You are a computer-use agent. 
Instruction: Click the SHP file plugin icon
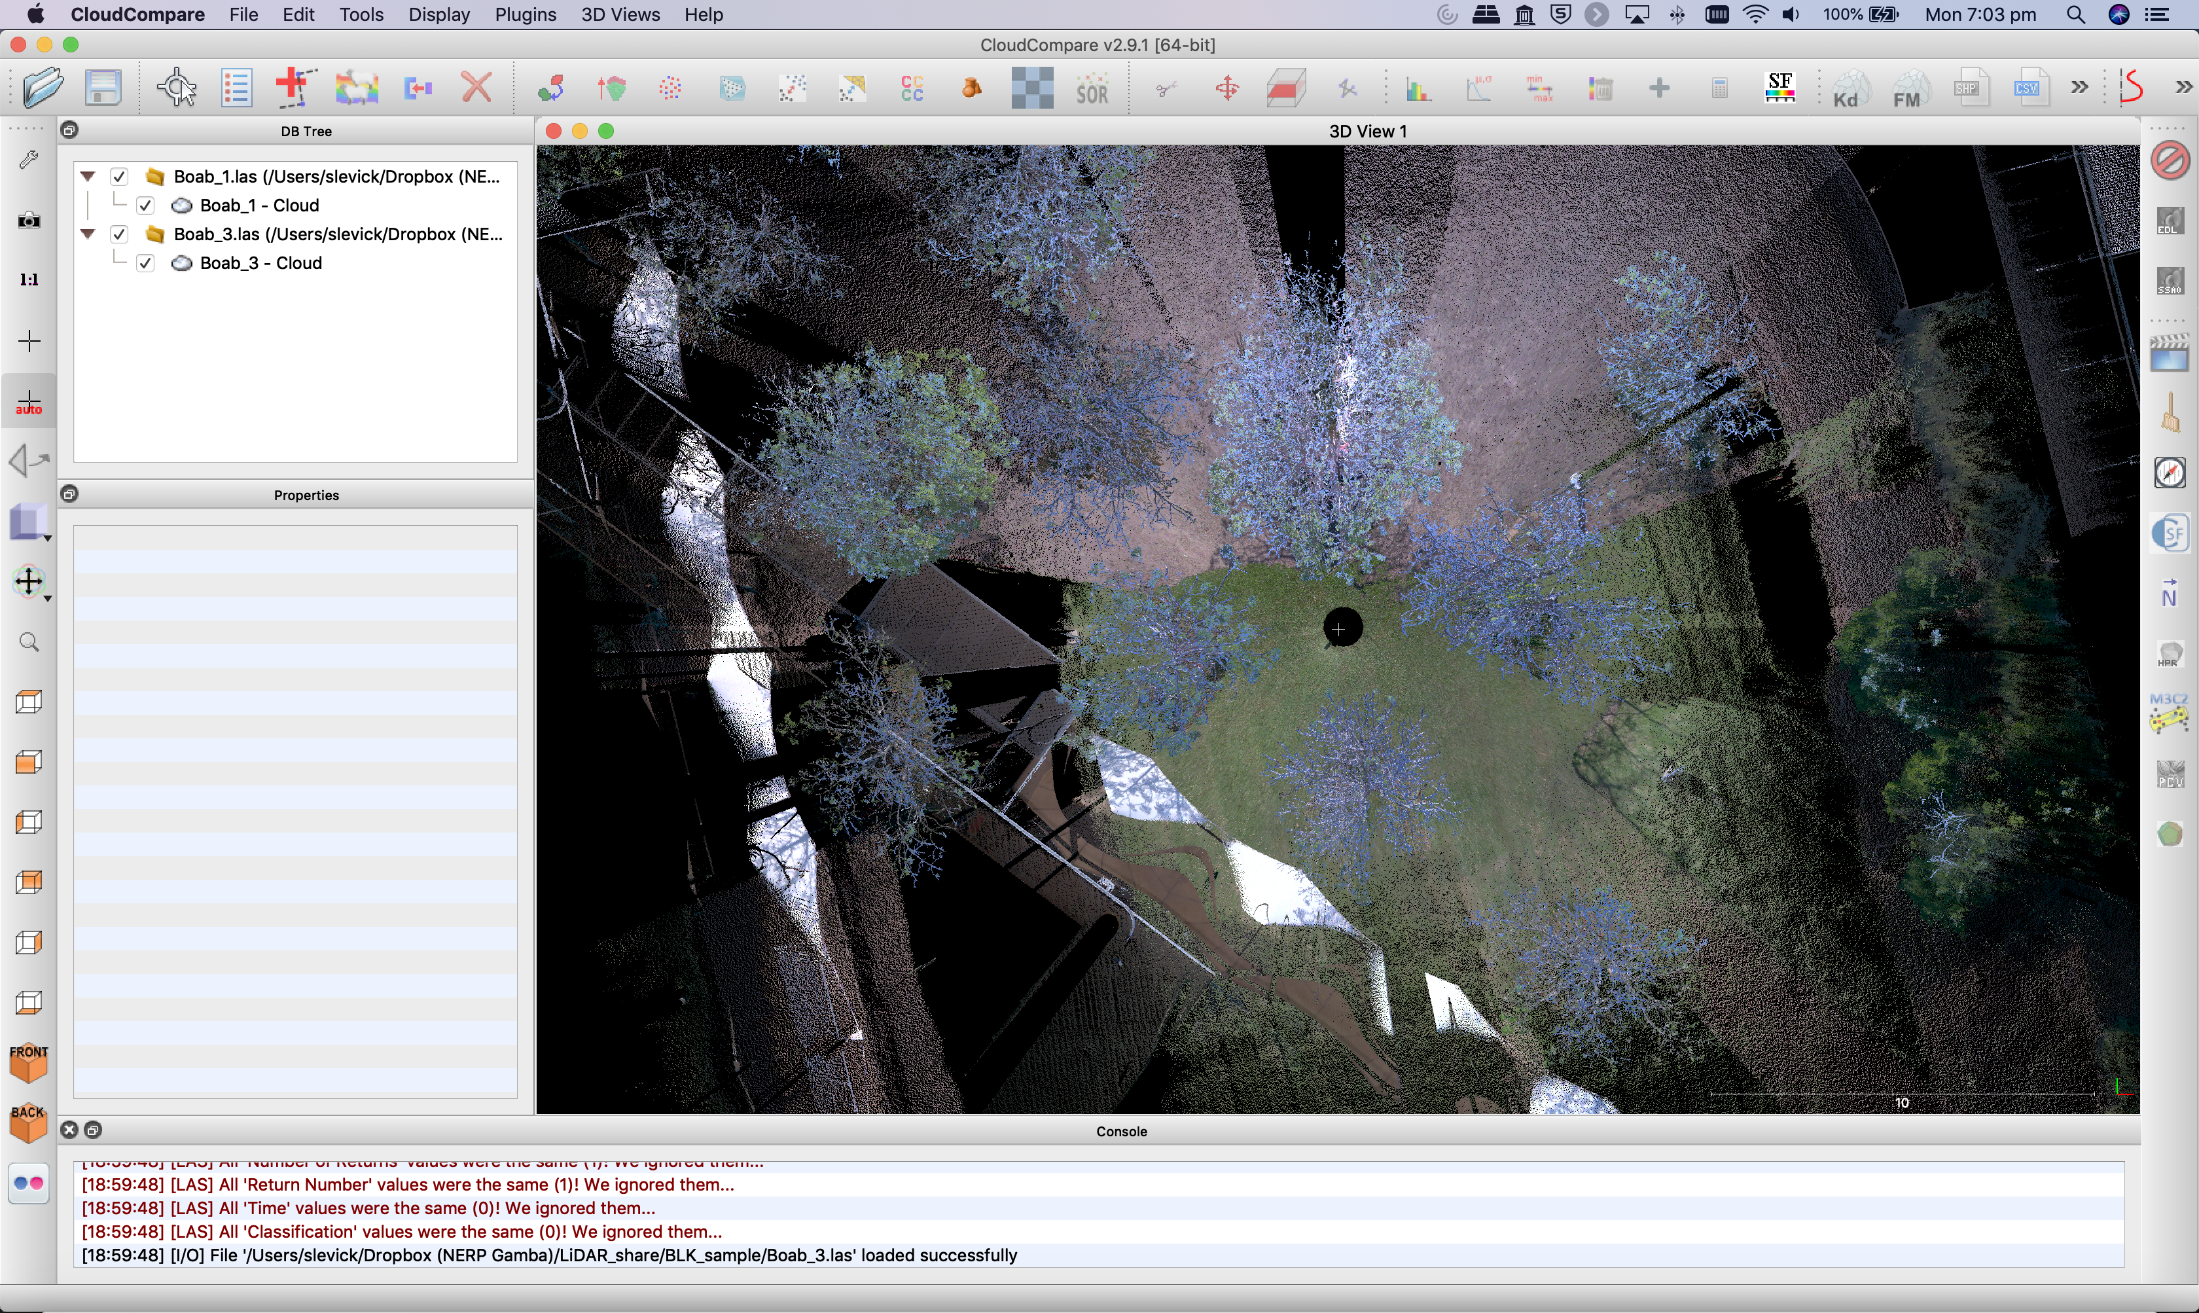pyautogui.click(x=1971, y=88)
